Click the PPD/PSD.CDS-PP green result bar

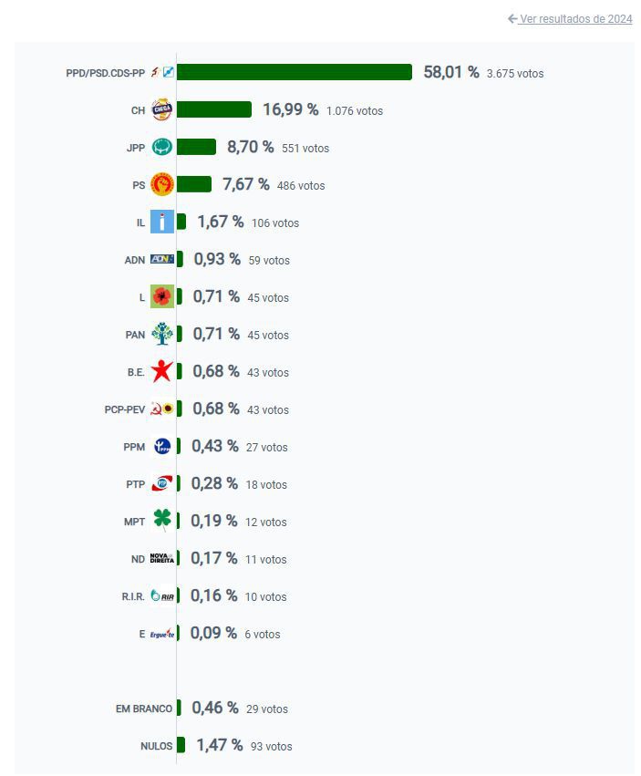294,73
